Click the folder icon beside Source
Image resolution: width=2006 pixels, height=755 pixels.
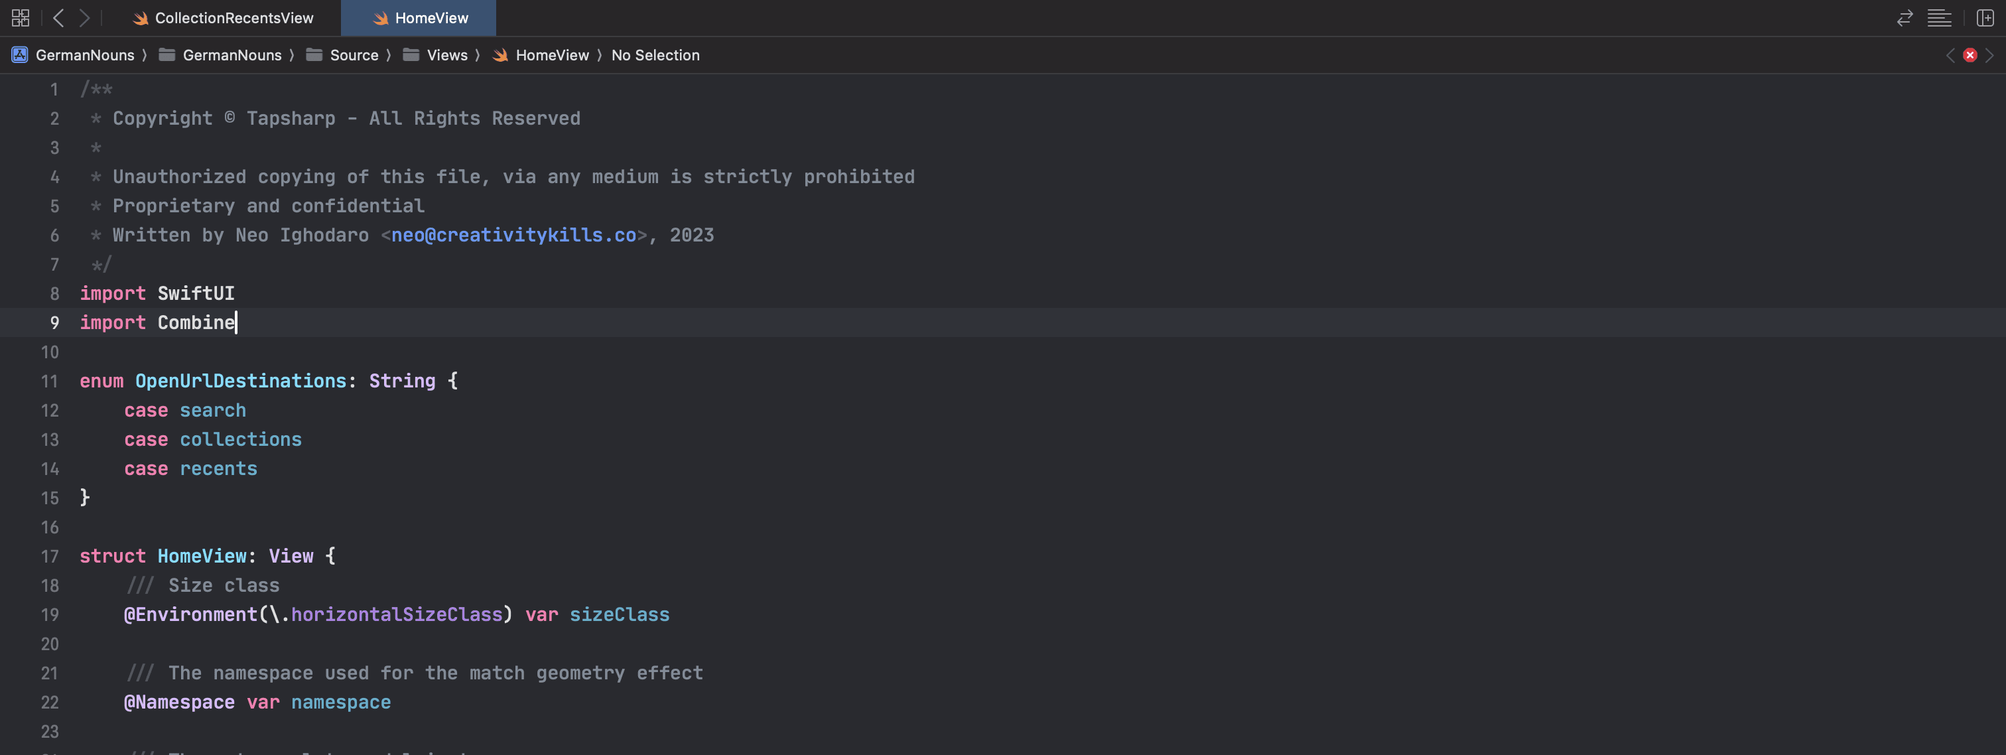pos(314,54)
